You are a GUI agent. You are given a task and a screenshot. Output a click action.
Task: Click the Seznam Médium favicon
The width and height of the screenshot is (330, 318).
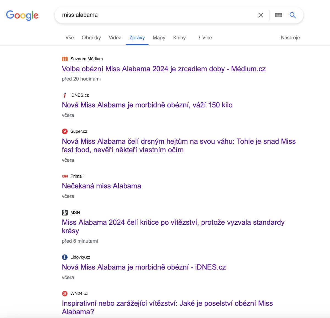(65, 59)
